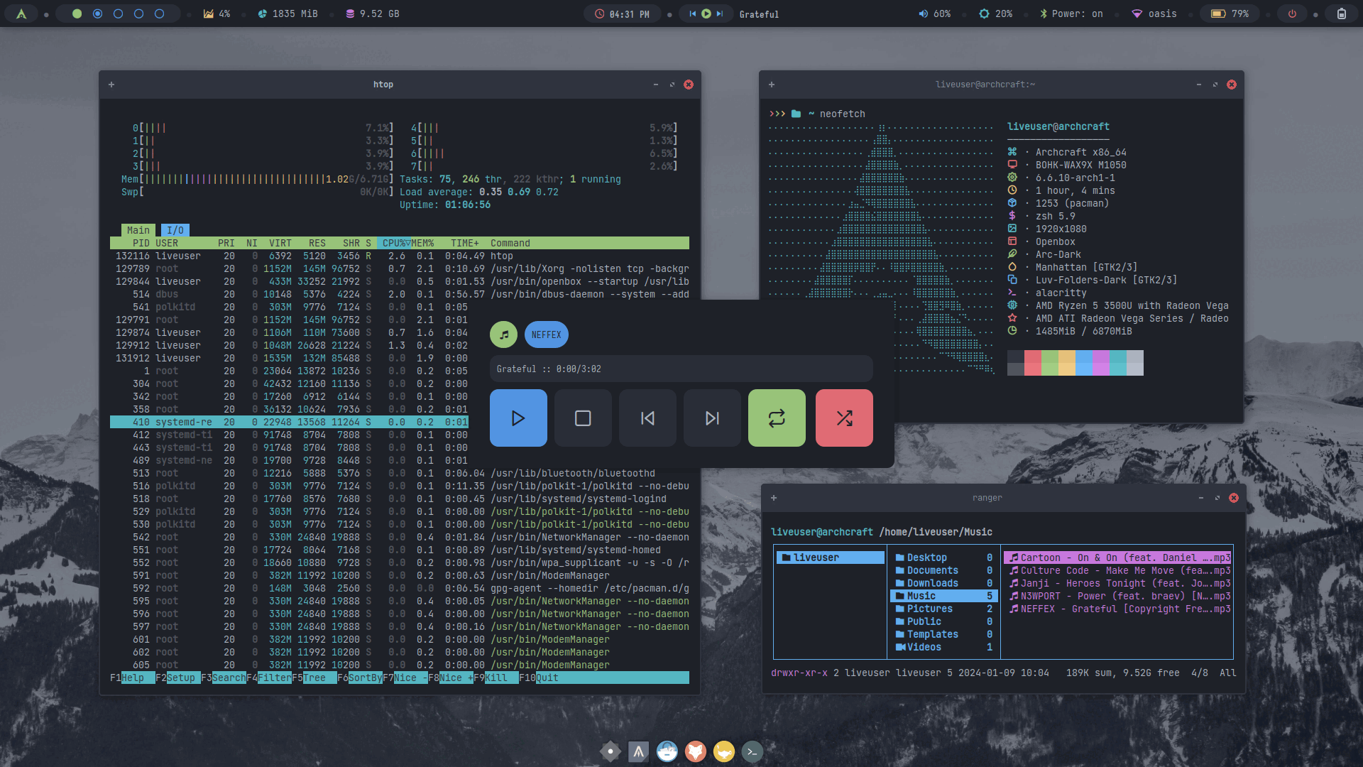Open the Archcraft launcher menu icon
The image size is (1363, 767).
click(22, 13)
